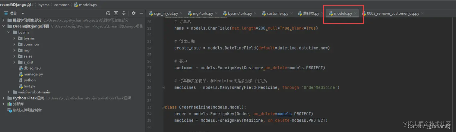The height and width of the screenshot is (132, 456).
Task: Click the underlined models reference on line 34
Action: (284, 114)
